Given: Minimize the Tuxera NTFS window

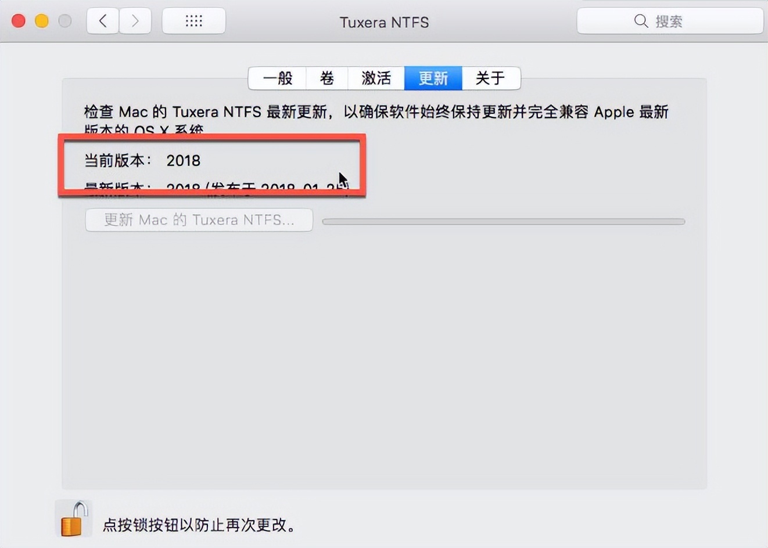Looking at the screenshot, I should tap(42, 21).
